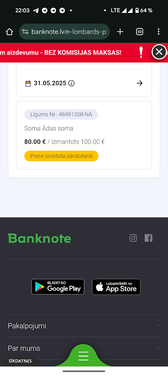The image size is (168, 376).
Task: Open Banknote's Facebook page
Action: (x=148, y=238)
